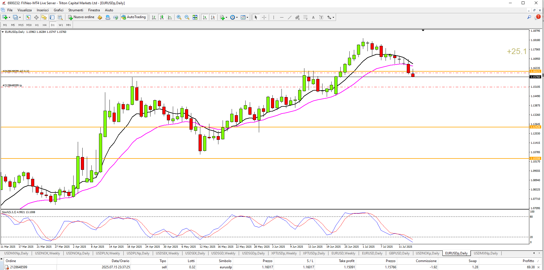Switch chart to line chart style
Image resolution: width=544 pixels, height=270 pixels.
point(170,17)
